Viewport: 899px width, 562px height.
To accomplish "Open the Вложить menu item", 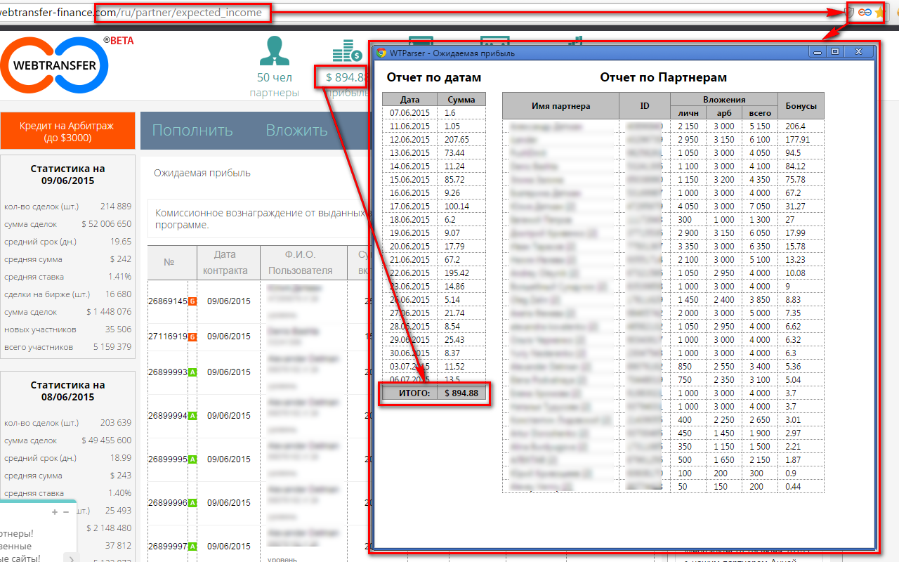I will (x=296, y=130).
